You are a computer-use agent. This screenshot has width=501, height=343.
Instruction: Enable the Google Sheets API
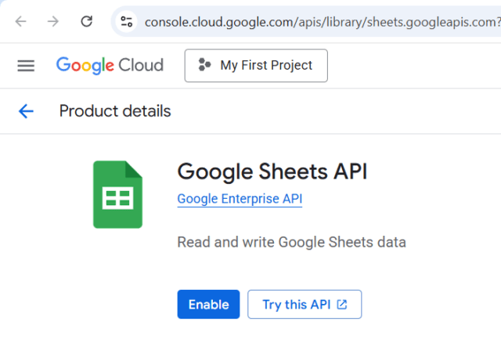pos(208,305)
